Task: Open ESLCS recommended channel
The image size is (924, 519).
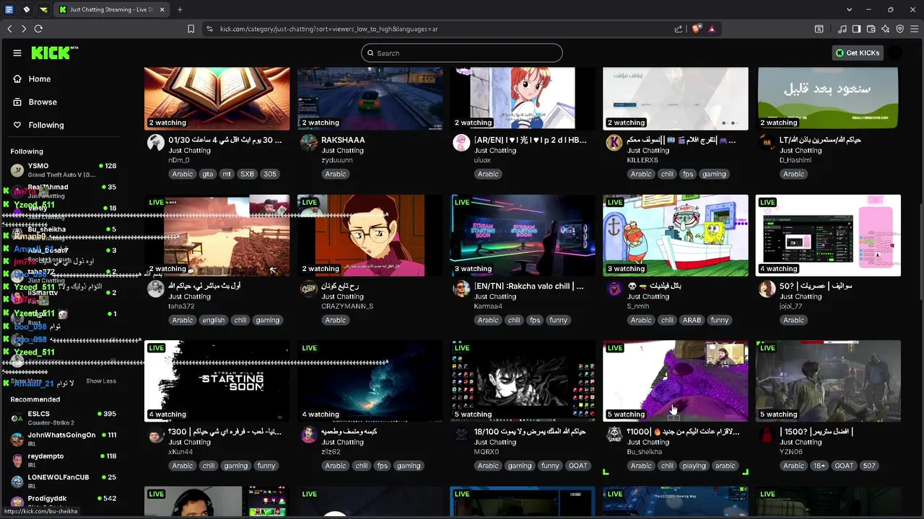Action: pos(64,417)
